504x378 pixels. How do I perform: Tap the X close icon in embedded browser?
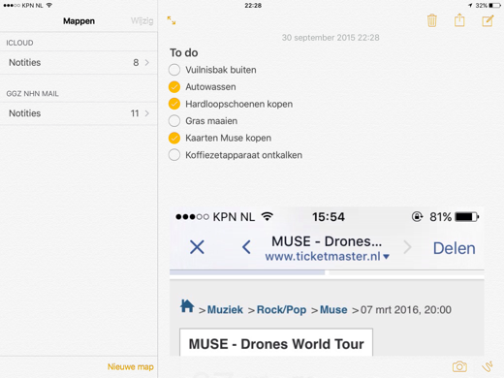click(x=197, y=247)
